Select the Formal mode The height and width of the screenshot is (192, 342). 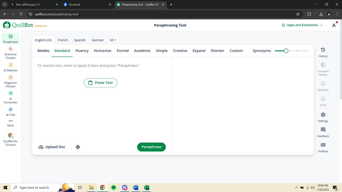pyautogui.click(x=123, y=51)
